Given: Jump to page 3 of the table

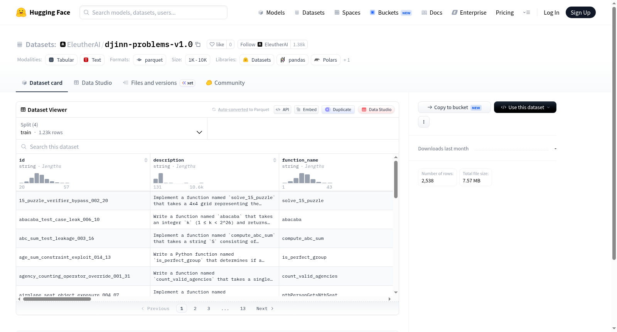Looking at the screenshot, I should (209, 308).
